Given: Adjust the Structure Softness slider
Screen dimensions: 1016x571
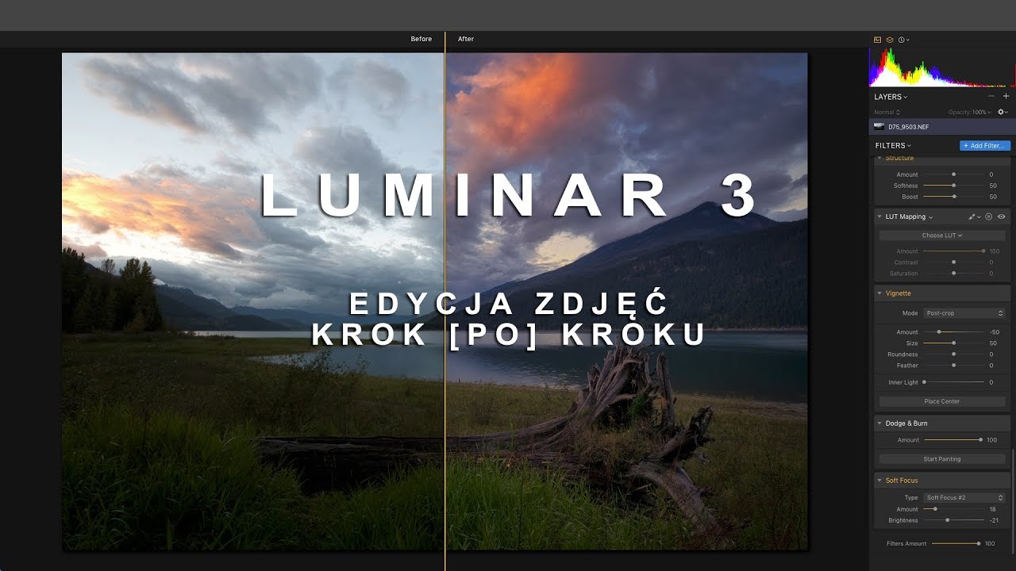Looking at the screenshot, I should pos(953,186).
